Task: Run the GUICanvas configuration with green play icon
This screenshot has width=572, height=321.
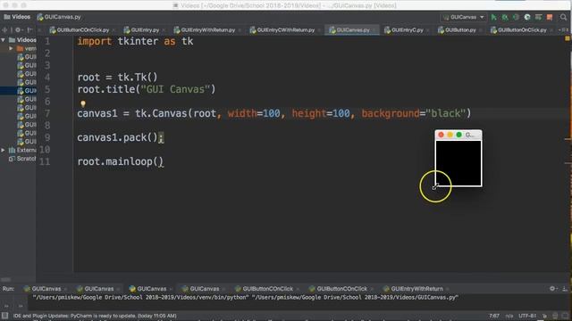Action: click(x=493, y=17)
